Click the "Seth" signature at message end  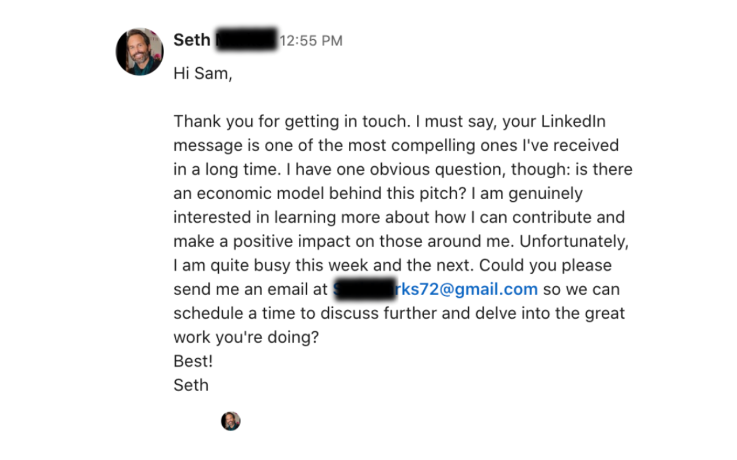[x=191, y=385]
